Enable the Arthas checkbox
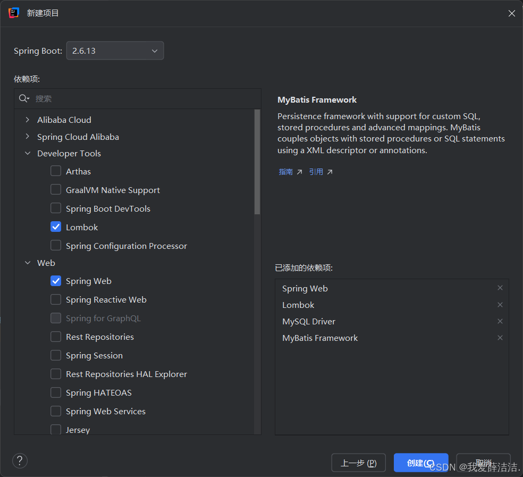Image resolution: width=523 pixels, height=477 pixels. coord(56,171)
